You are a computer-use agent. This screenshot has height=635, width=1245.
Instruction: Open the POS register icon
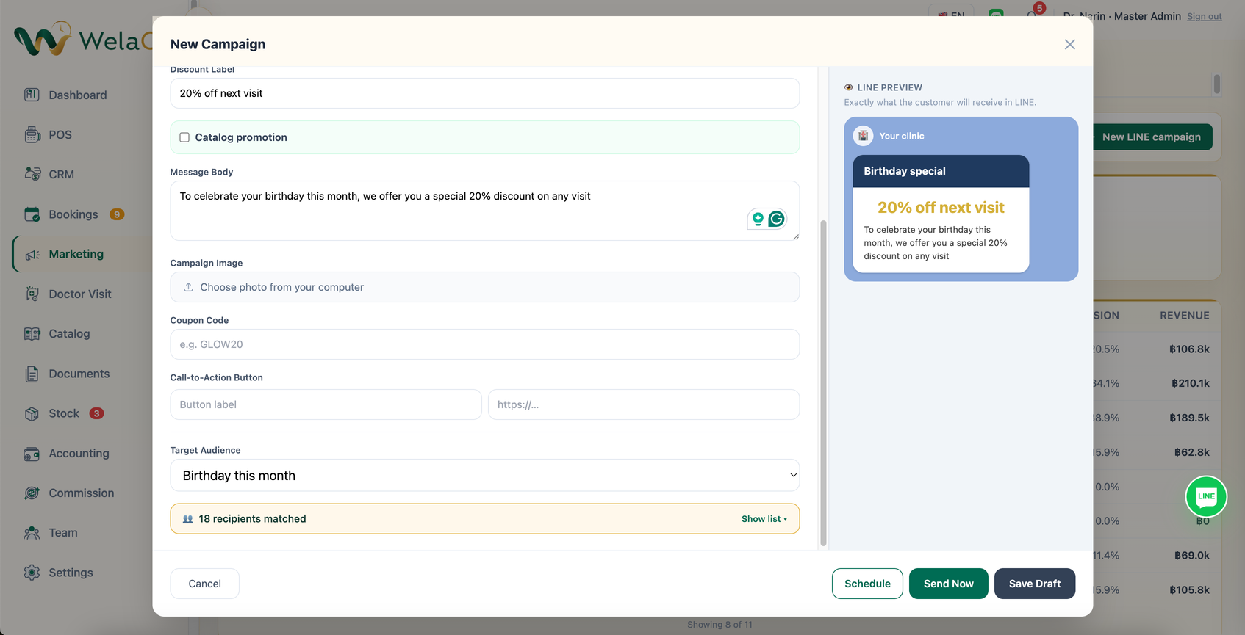tap(32, 134)
